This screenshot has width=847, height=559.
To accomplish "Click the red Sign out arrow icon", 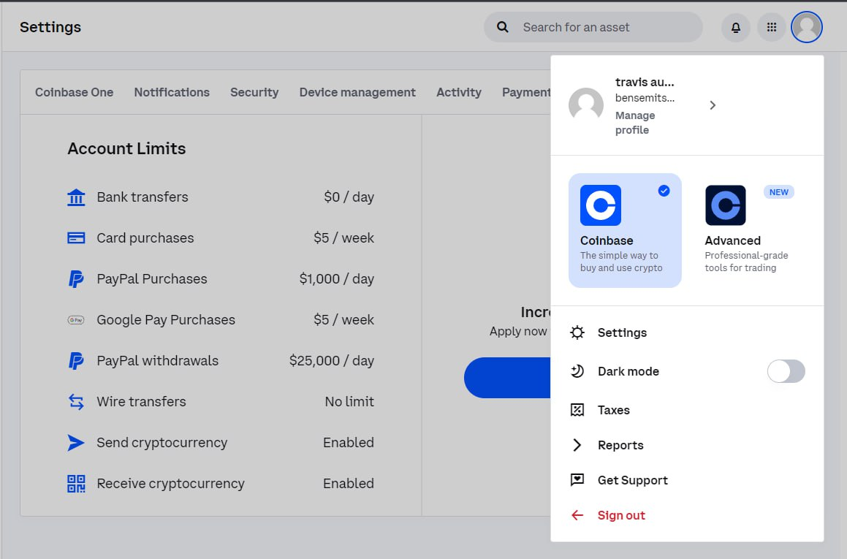I will point(577,515).
